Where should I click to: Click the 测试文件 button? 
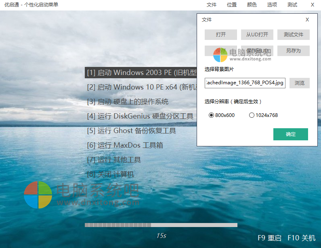(x=294, y=35)
